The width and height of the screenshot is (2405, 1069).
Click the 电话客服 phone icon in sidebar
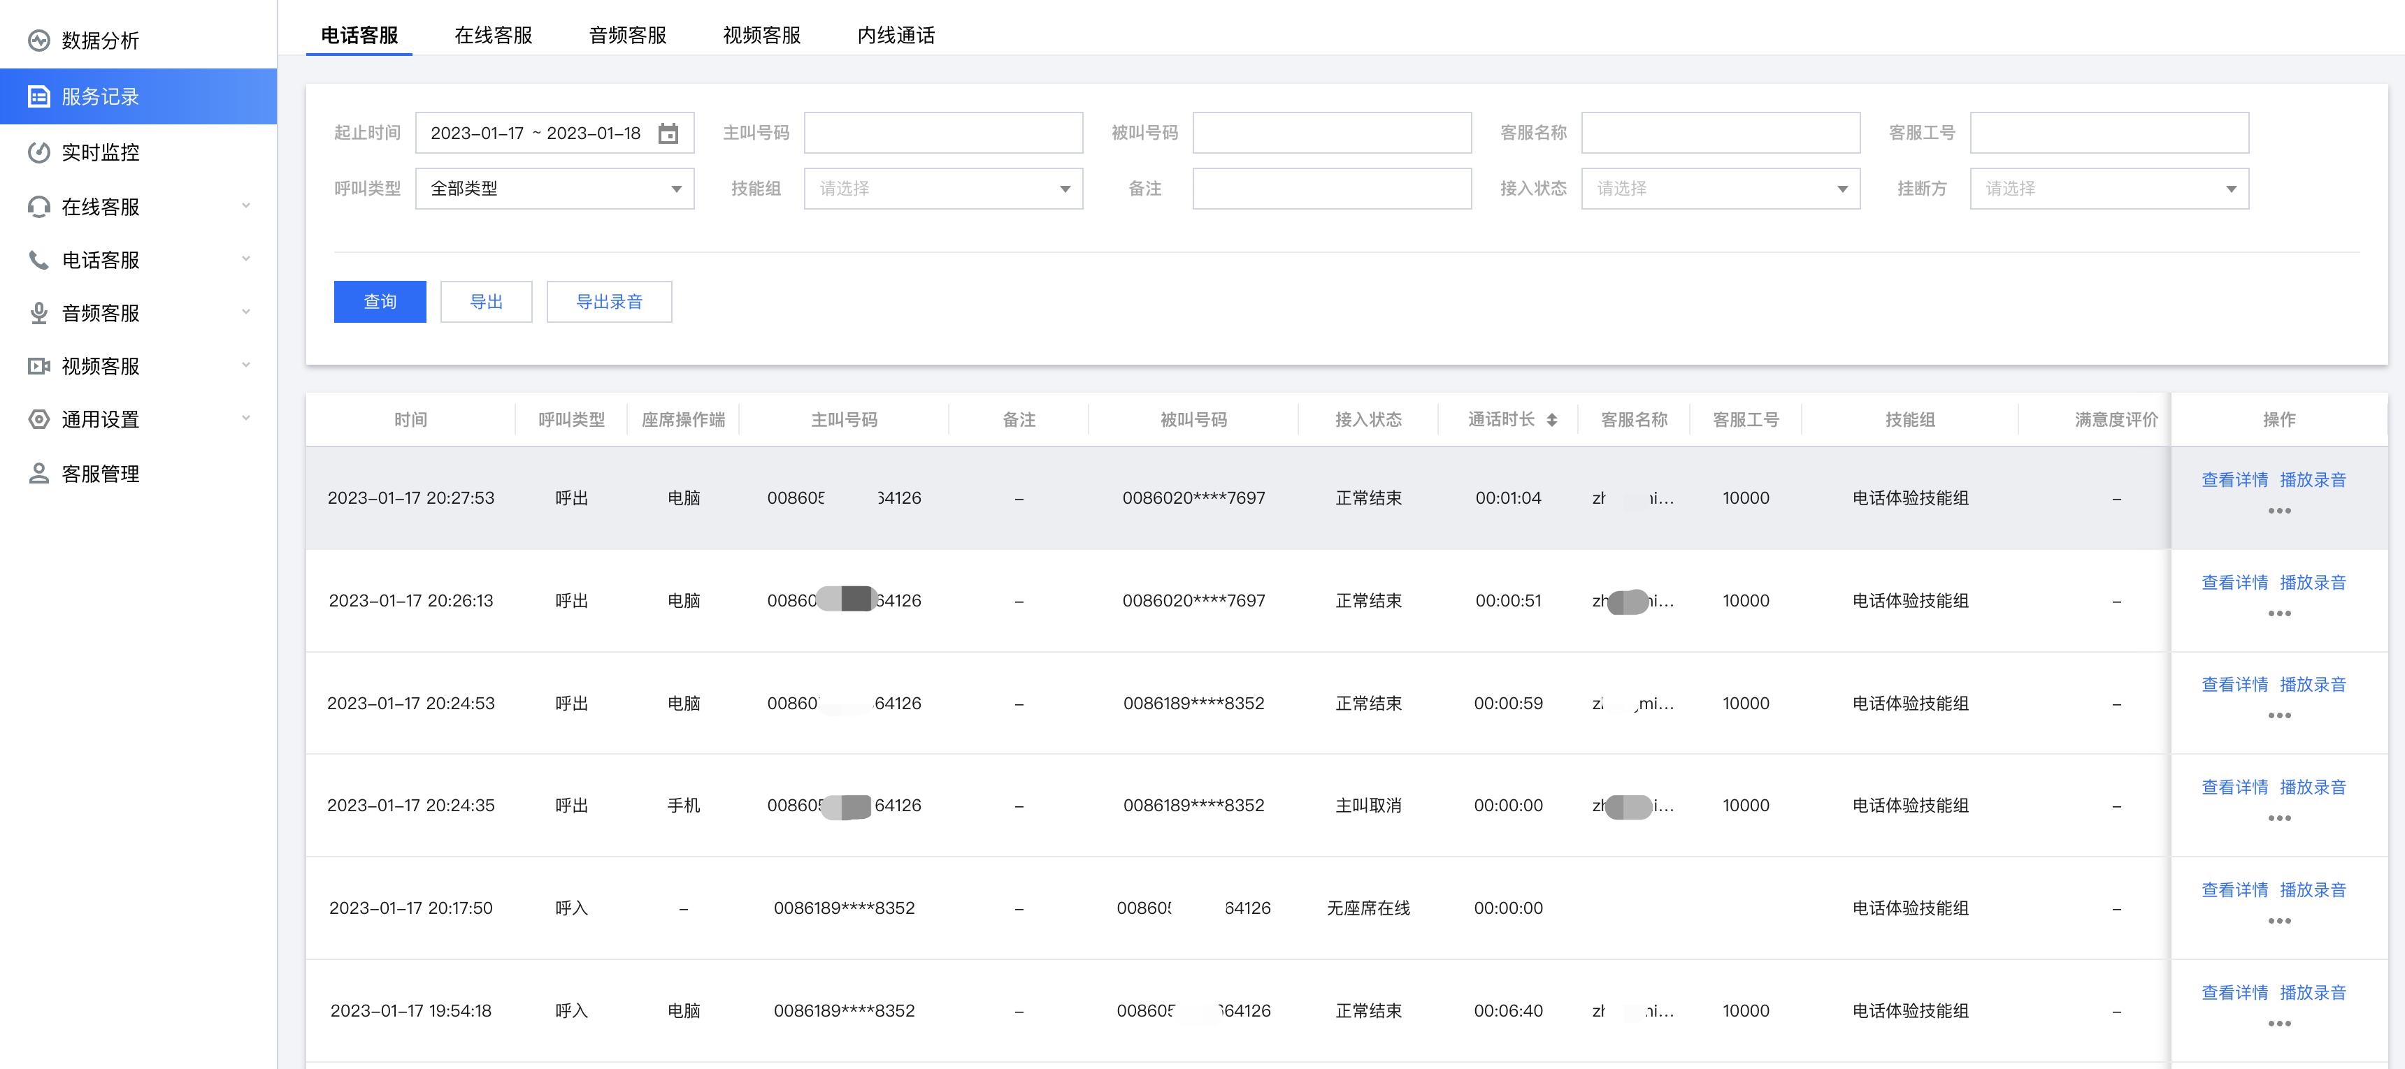[38, 259]
